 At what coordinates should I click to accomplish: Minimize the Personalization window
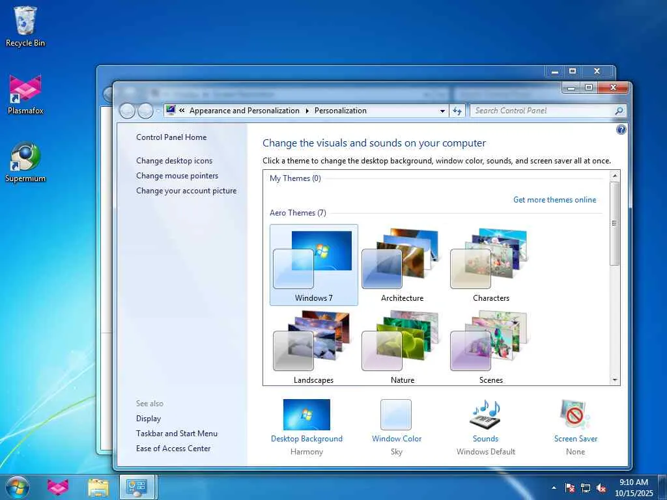pos(571,88)
